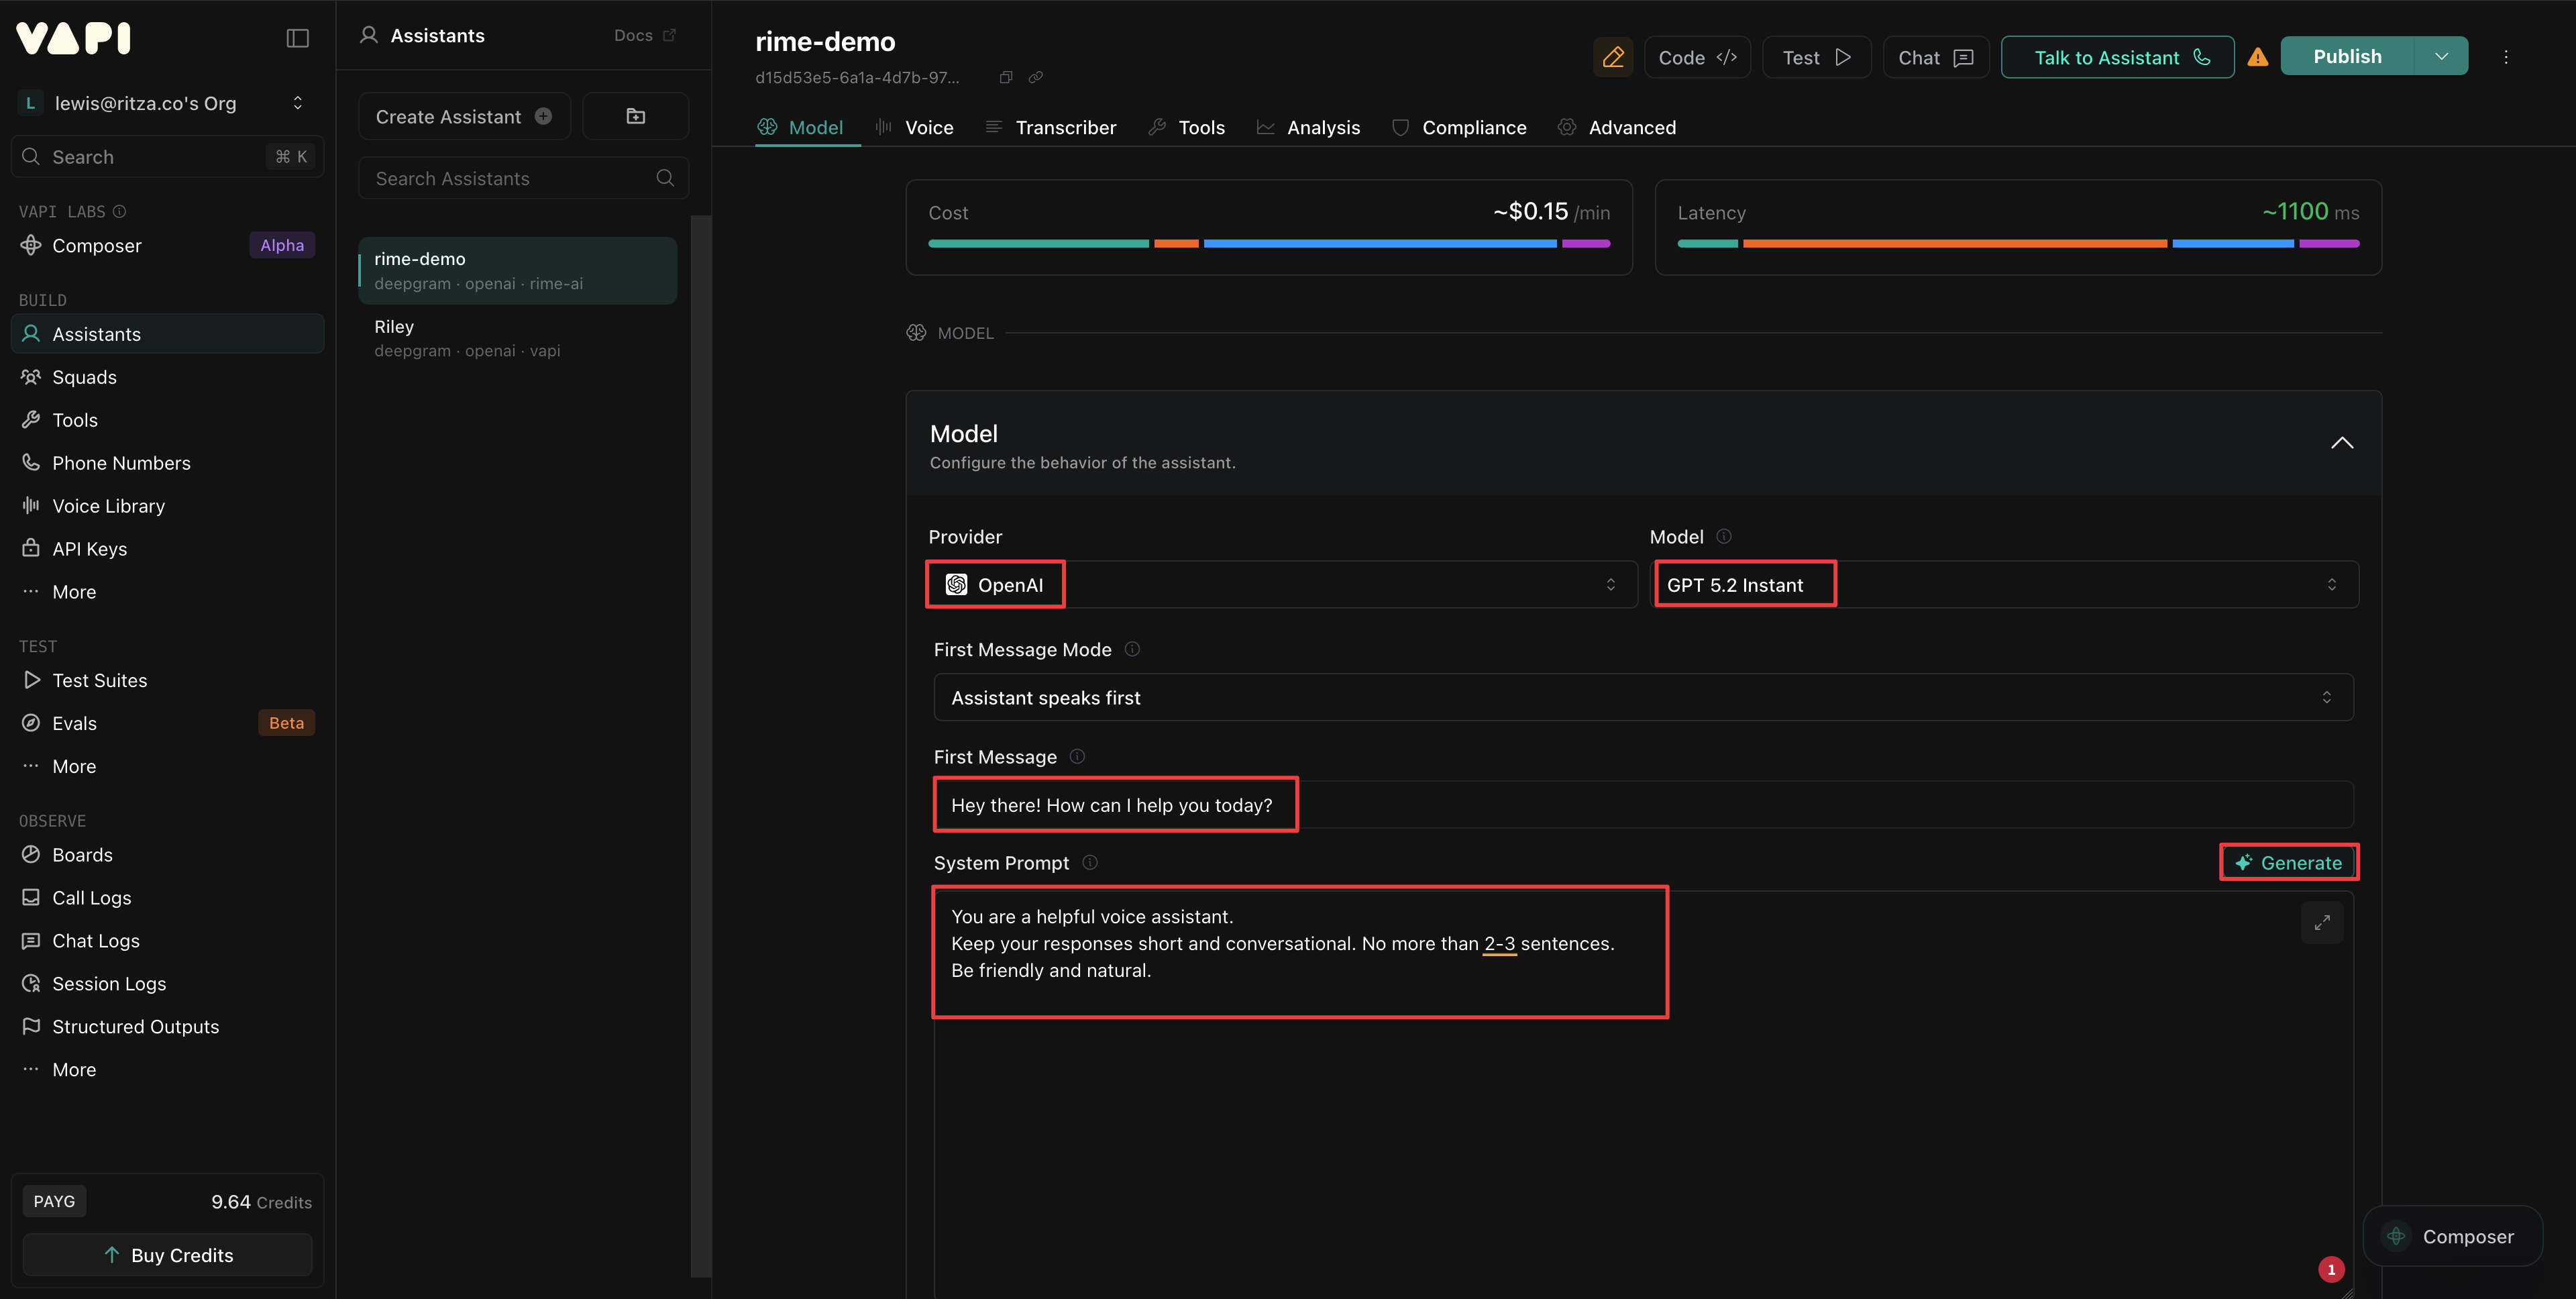Open API Keys in the sidebar
The height and width of the screenshot is (1299, 2576).
pos(88,548)
